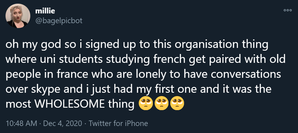Click the first pleading-eyes emoji
The height and width of the screenshot is (133, 298).
(146, 104)
